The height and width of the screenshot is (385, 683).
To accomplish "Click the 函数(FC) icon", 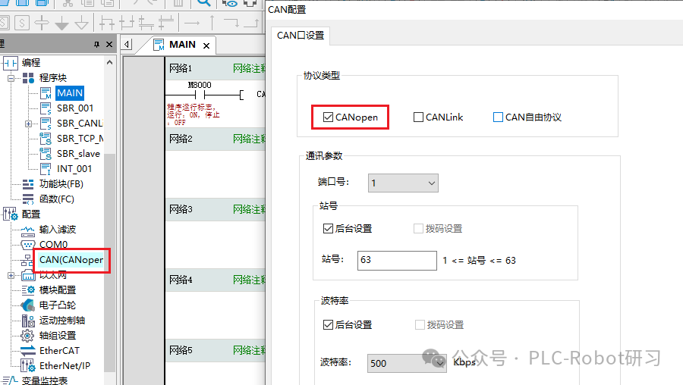I will coord(28,199).
